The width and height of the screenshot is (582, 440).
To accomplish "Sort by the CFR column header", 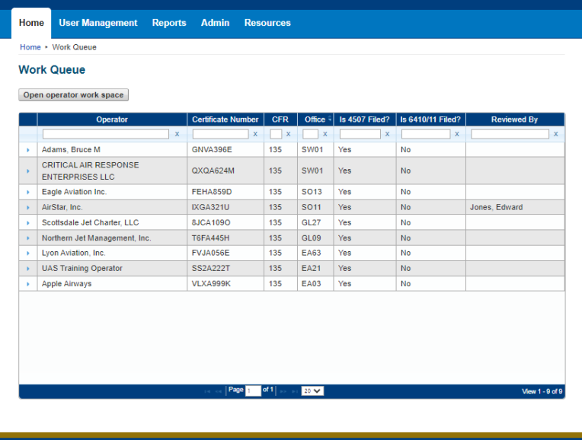I will pyautogui.click(x=280, y=120).
